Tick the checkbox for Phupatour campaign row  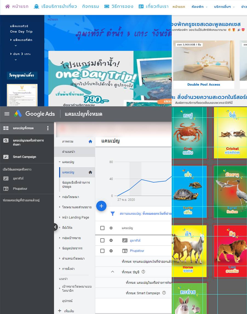click(102, 251)
